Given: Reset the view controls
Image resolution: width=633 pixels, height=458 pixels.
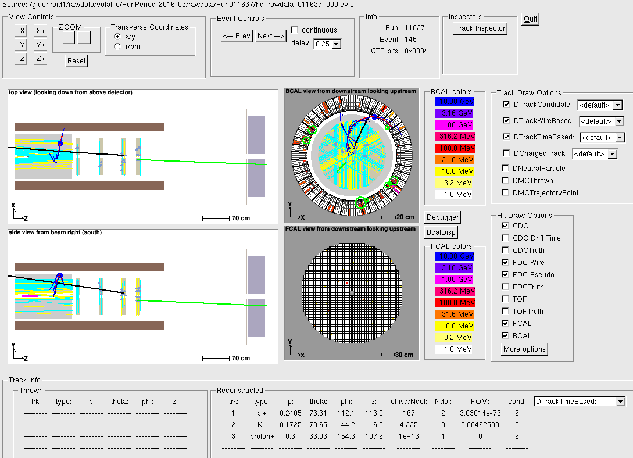Looking at the screenshot, I should click(x=77, y=61).
